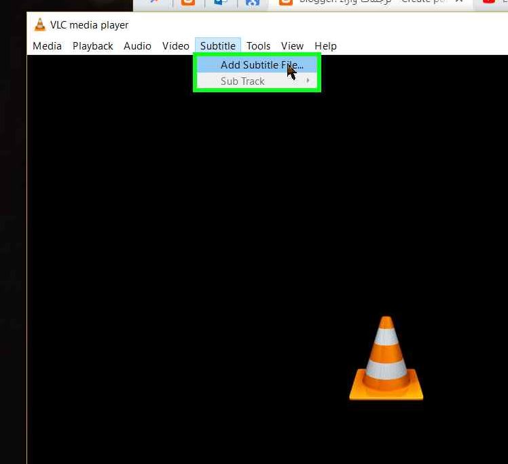Open the Video menu

click(x=176, y=46)
